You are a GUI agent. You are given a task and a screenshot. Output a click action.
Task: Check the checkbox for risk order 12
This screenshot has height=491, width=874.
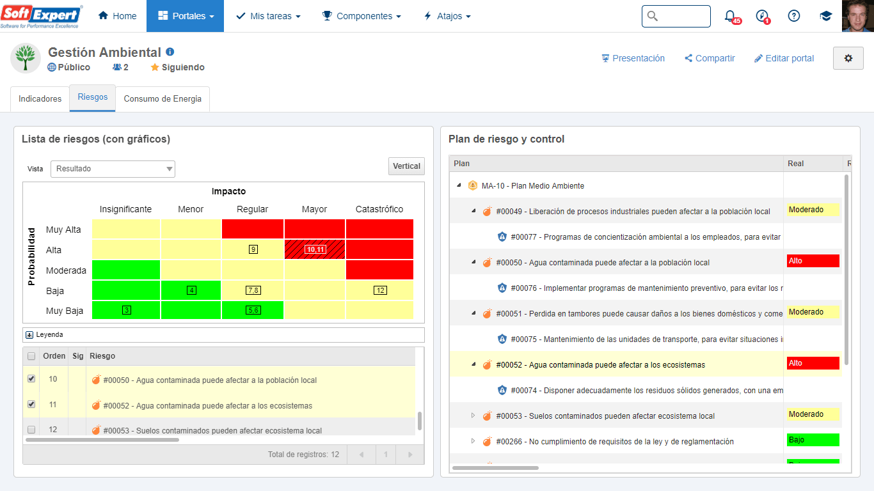31,430
